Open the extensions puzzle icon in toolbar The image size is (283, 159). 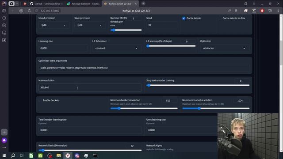270,11
